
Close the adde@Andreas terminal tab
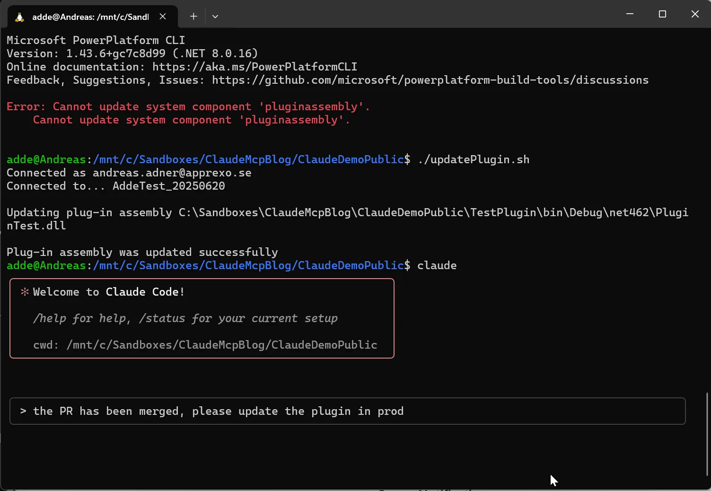pyautogui.click(x=163, y=17)
